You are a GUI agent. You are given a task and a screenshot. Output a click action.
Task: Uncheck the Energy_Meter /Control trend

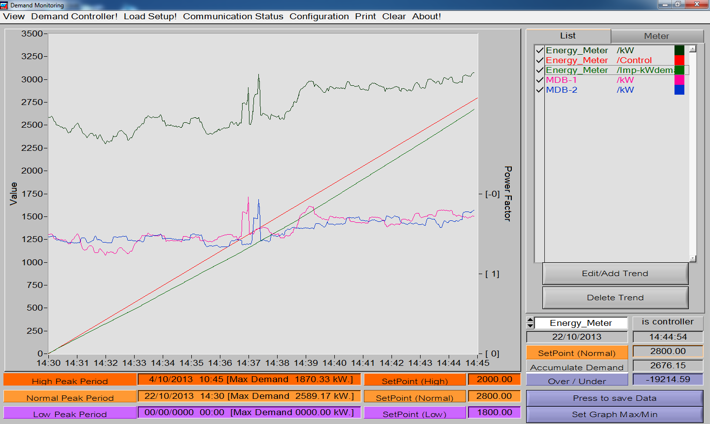coord(539,60)
